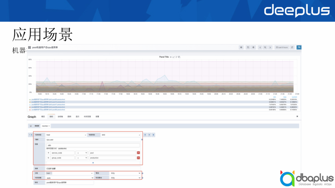Open the 时间聚合 dropdown

click(x=125, y=178)
